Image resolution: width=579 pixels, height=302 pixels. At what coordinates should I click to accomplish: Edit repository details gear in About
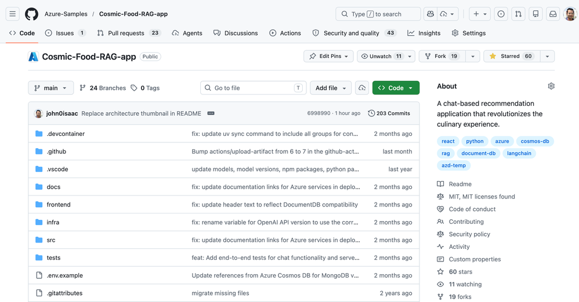(x=551, y=86)
